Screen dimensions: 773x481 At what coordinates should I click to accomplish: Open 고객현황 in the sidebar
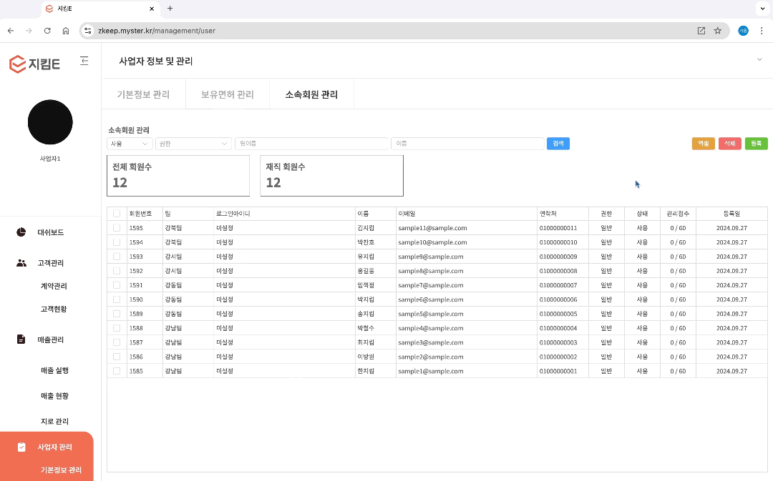coord(54,309)
